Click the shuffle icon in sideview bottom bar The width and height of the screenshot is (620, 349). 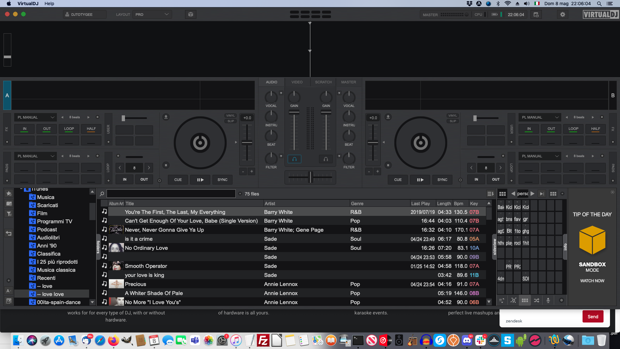click(536, 301)
